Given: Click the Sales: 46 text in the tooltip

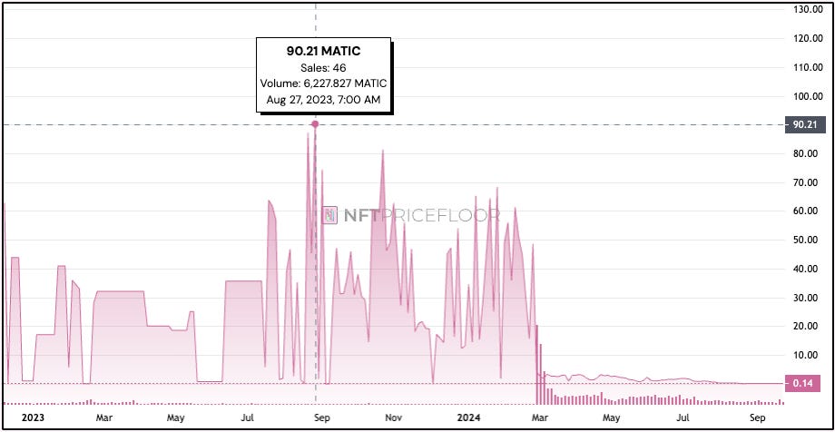Looking at the screenshot, I should [x=324, y=68].
